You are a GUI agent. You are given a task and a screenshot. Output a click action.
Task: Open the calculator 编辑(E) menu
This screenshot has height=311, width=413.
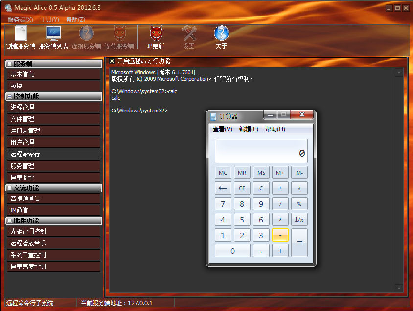click(249, 129)
